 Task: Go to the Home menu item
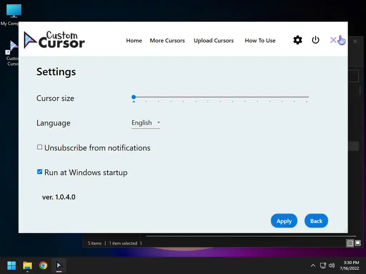134,41
